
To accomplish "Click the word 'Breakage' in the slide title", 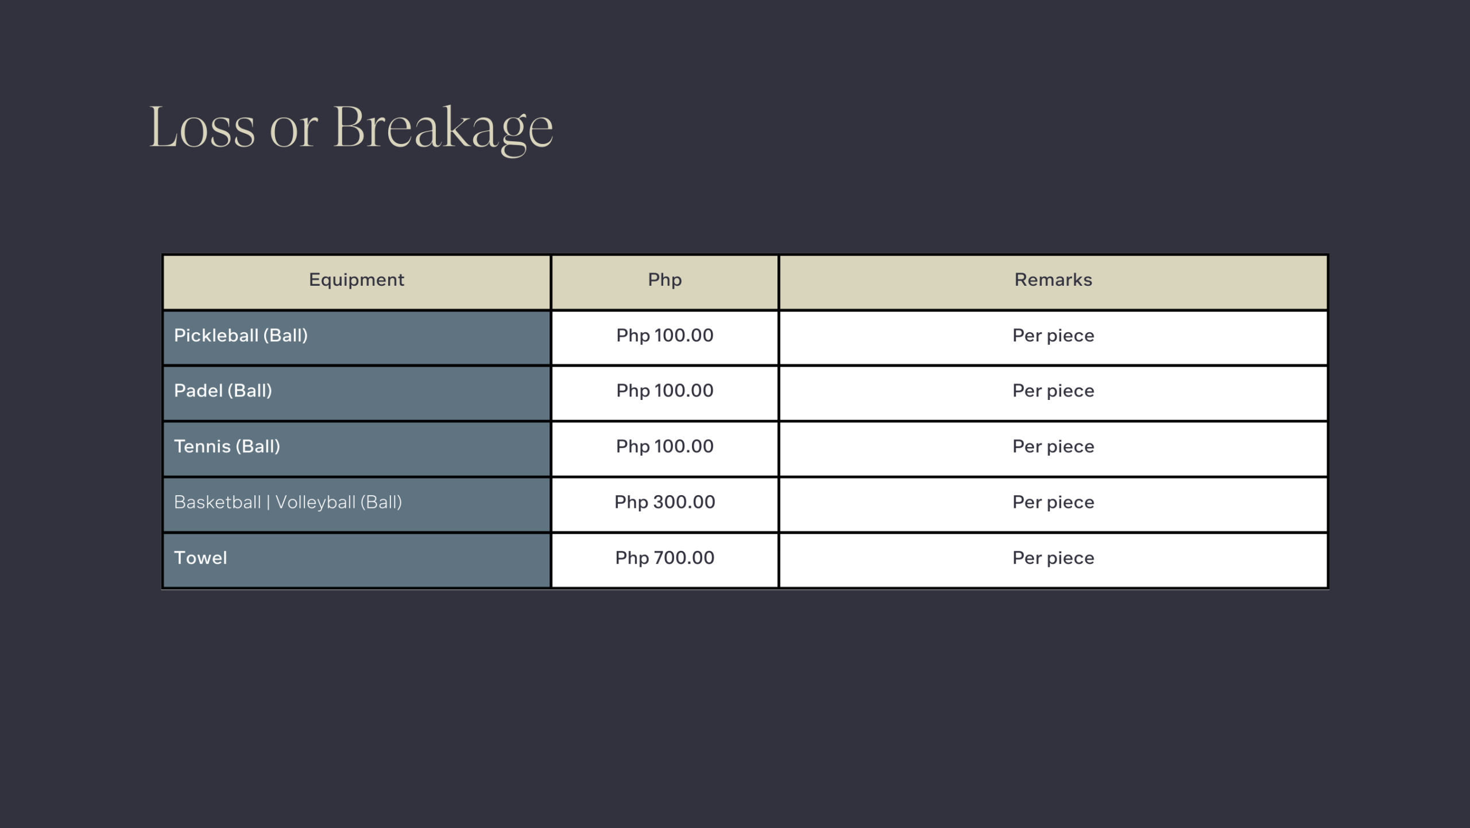I will [443, 127].
